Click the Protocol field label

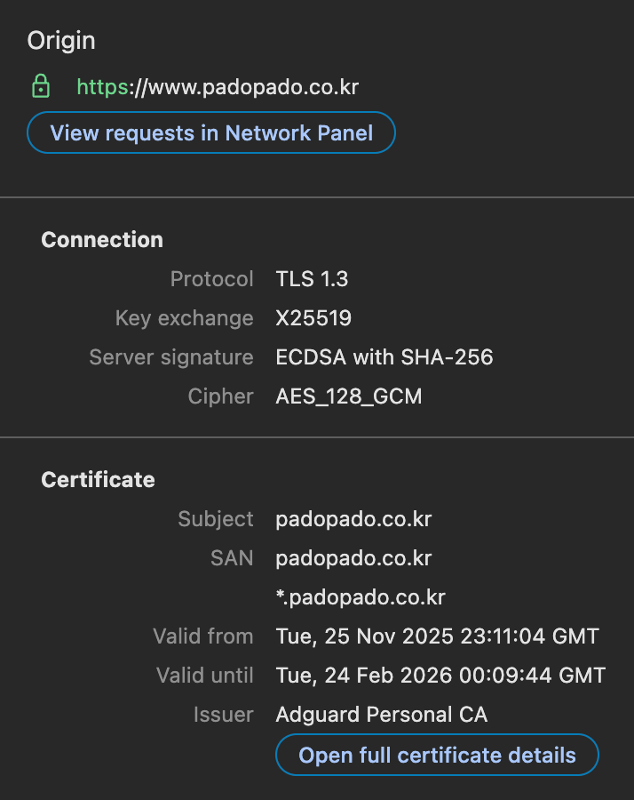(212, 279)
